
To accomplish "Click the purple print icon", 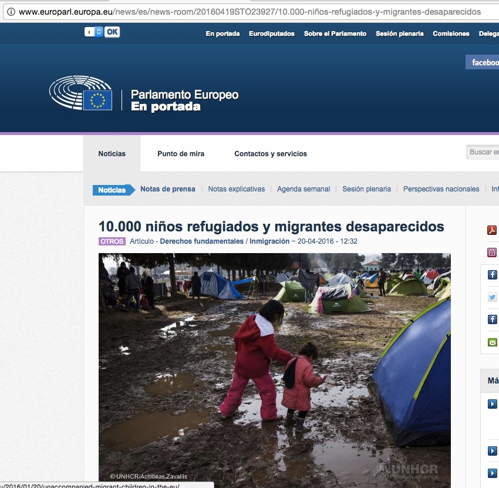I will (x=492, y=253).
